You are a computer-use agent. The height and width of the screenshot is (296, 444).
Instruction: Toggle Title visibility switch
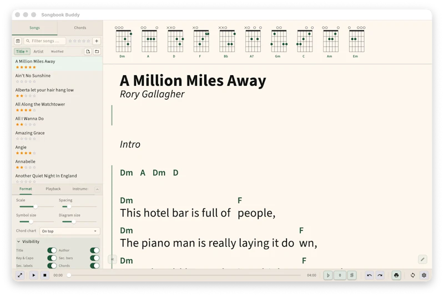(52, 250)
